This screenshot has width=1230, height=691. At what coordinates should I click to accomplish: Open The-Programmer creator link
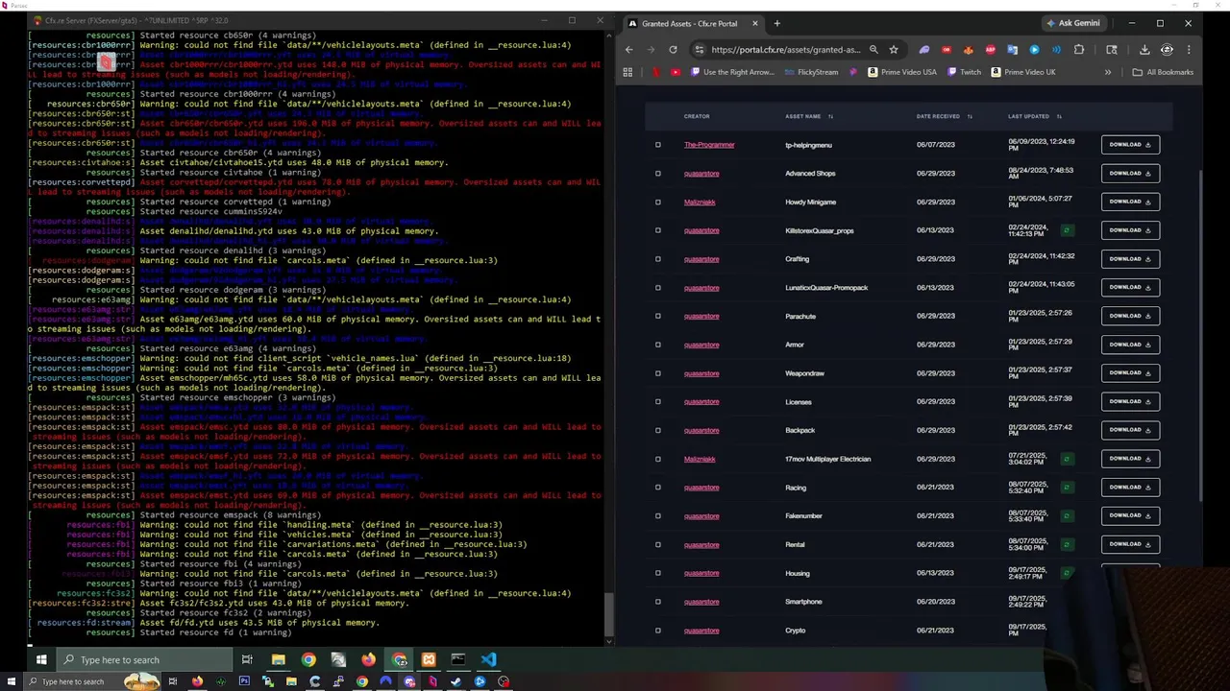tap(709, 145)
